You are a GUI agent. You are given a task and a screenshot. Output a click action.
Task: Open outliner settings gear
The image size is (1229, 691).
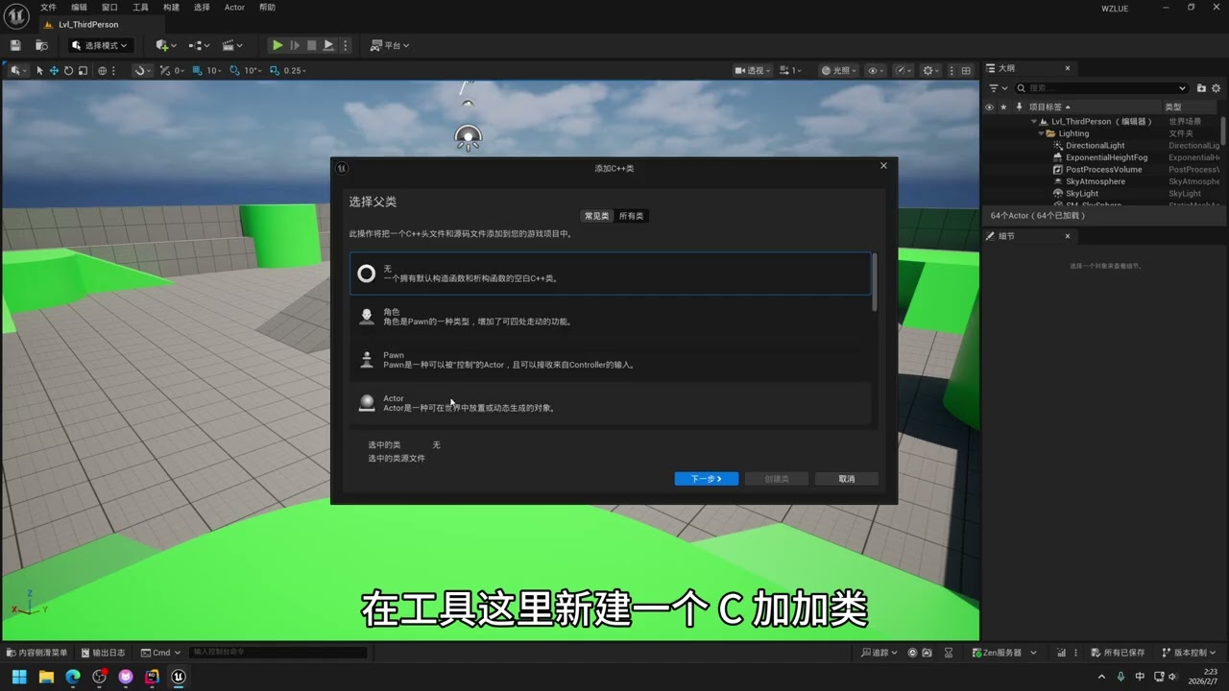(x=1217, y=88)
